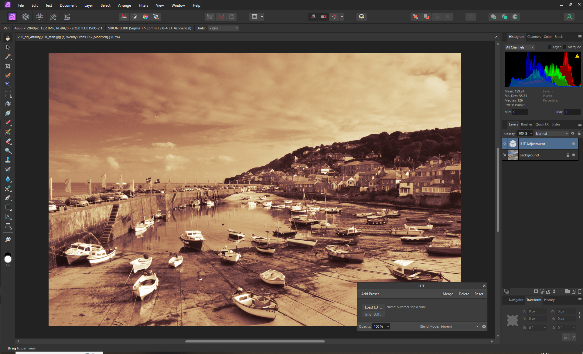Open the Filters menu
This screenshot has height=354, width=583.
point(143,5)
